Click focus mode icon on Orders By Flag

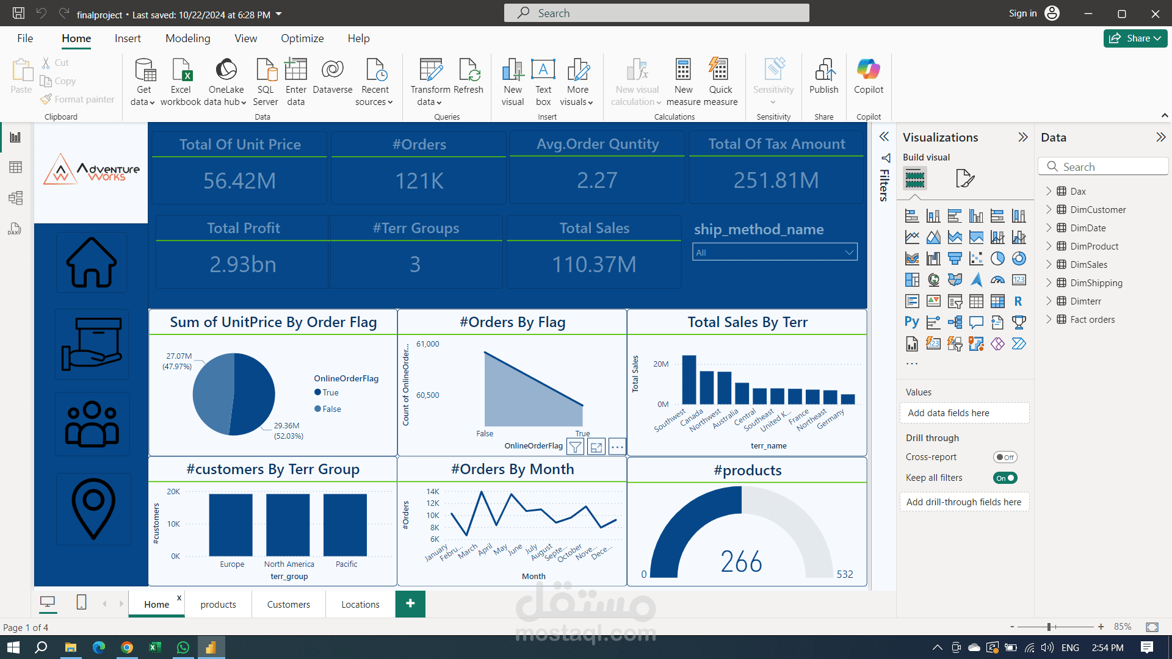coord(596,447)
